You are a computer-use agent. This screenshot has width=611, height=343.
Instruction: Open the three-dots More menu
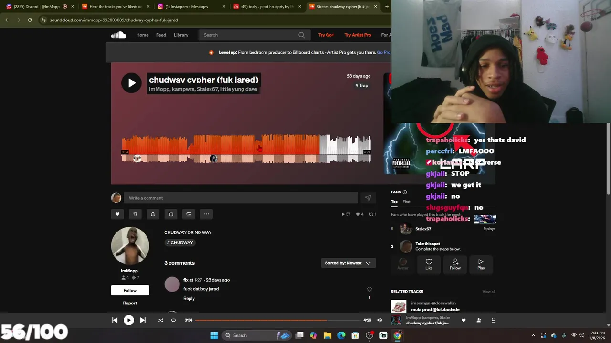tap(206, 214)
